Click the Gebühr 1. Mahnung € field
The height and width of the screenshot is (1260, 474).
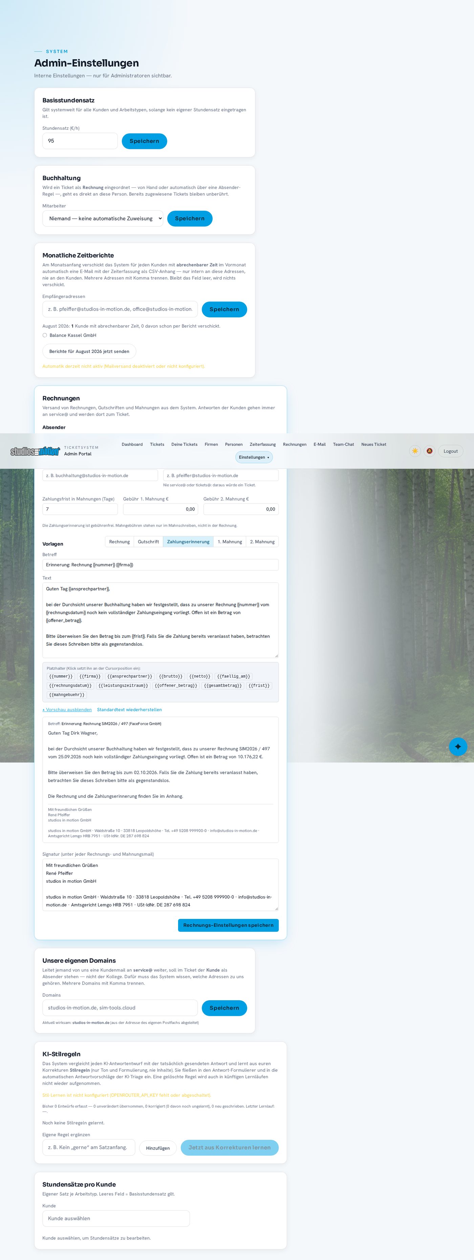tap(160, 509)
